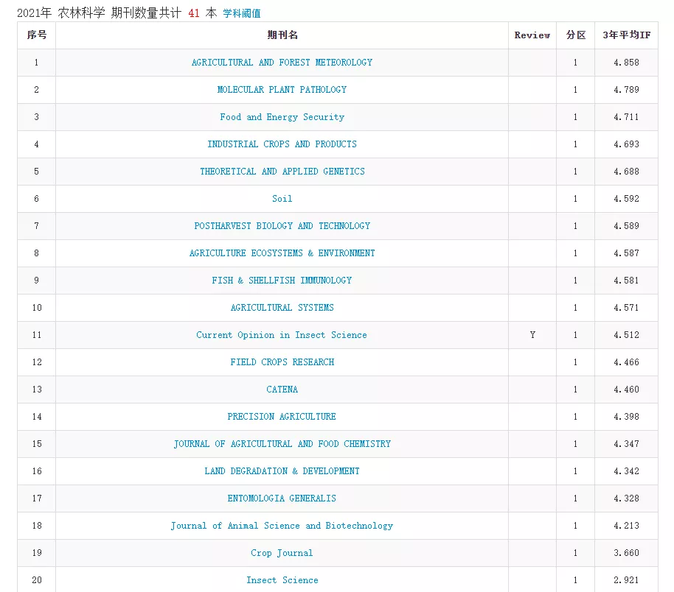Image resolution: width=674 pixels, height=592 pixels.
Task: Click the Soil journal link
Action: (282, 199)
